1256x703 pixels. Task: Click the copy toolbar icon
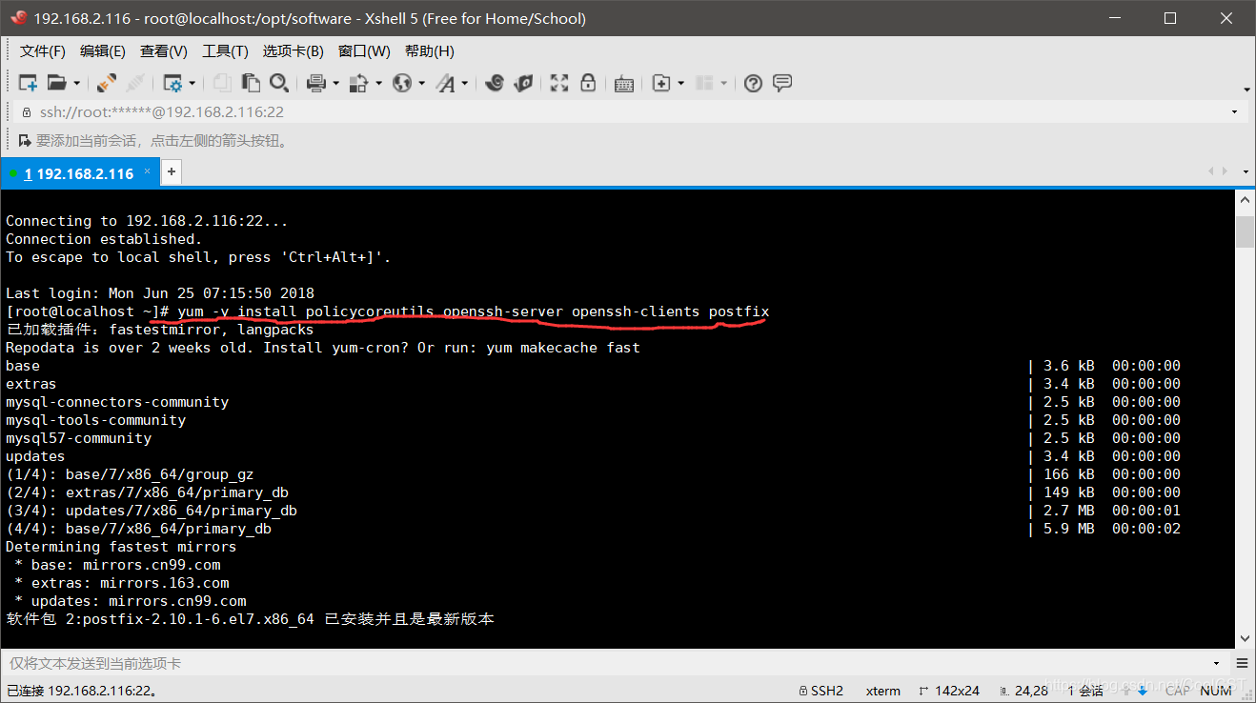tap(222, 84)
